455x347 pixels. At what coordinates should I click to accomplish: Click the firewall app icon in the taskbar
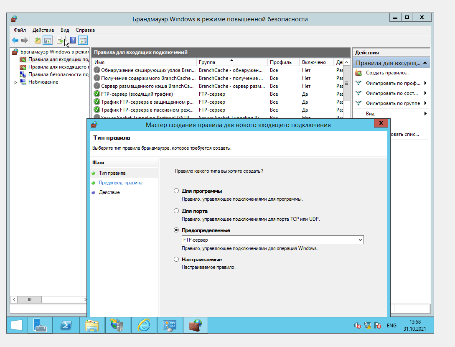point(195,325)
